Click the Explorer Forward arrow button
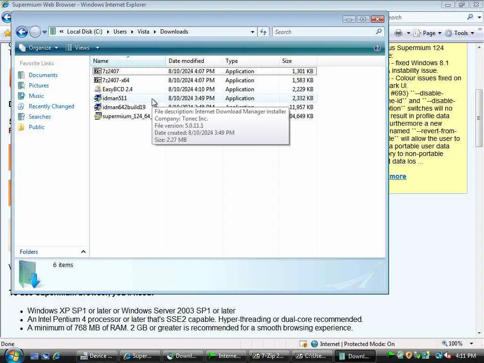The width and height of the screenshot is (484, 363). pyautogui.click(x=35, y=32)
